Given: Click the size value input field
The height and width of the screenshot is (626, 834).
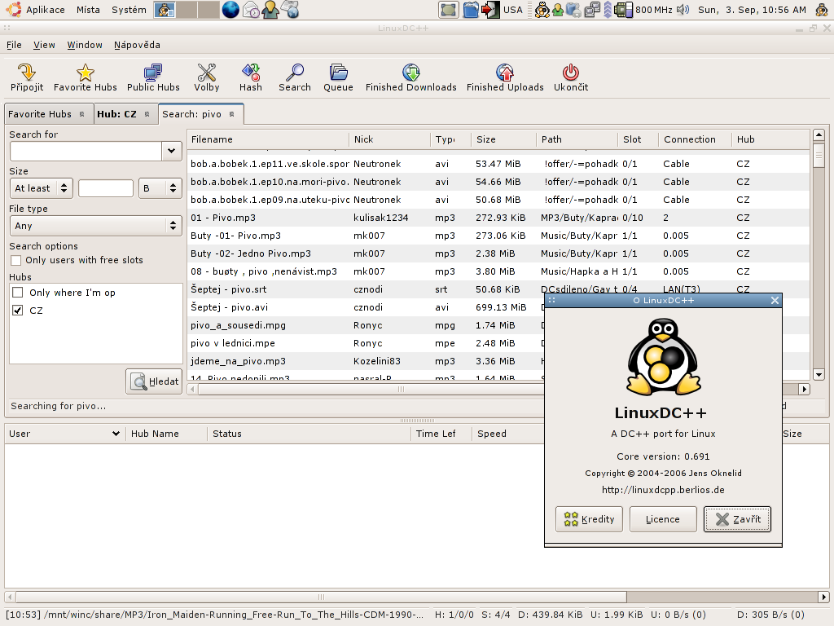Looking at the screenshot, I should 105,188.
